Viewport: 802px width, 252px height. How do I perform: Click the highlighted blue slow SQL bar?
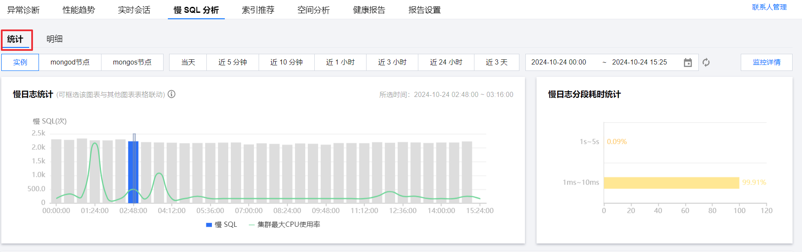coord(133,172)
